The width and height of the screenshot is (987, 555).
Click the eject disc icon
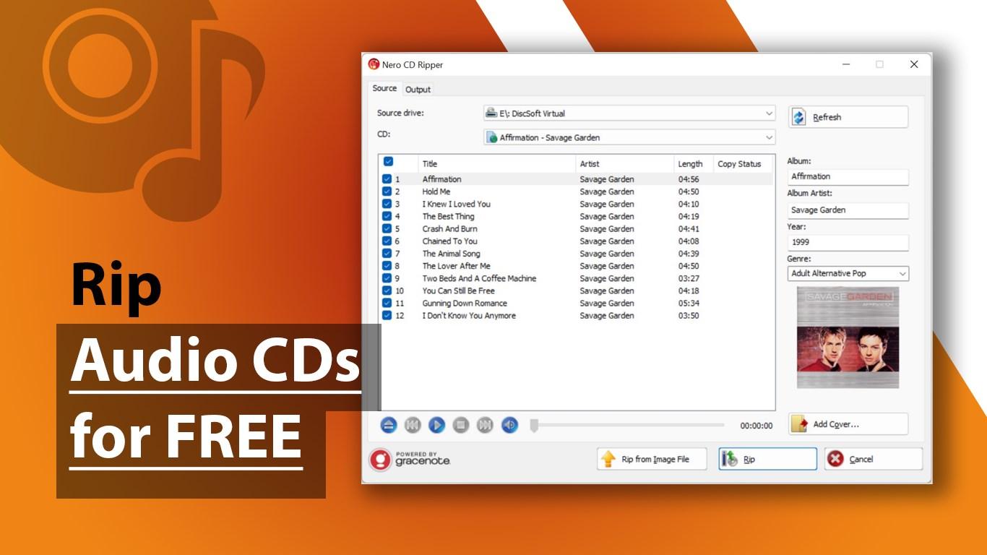(389, 426)
